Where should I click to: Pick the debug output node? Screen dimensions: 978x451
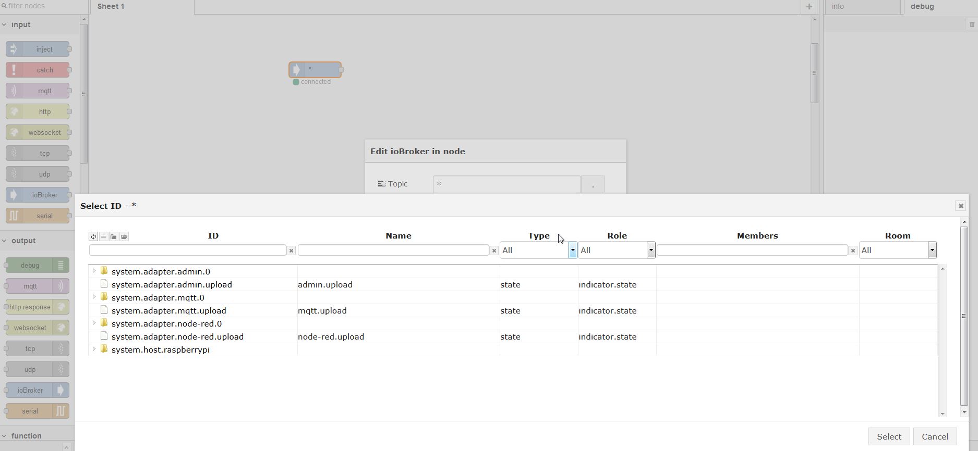pos(38,265)
